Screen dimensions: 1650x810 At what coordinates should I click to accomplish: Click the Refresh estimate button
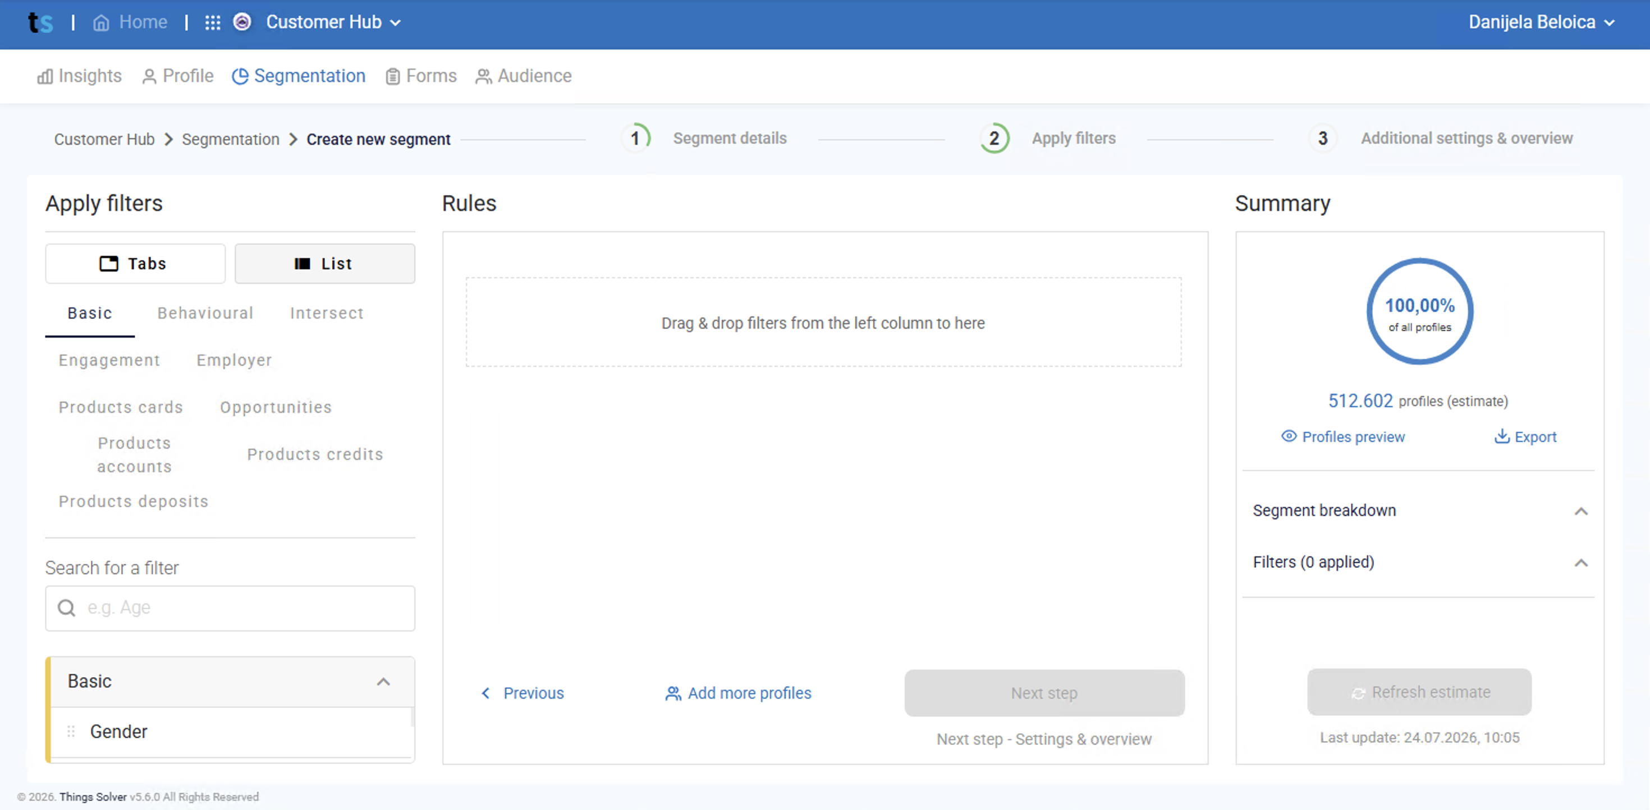(1419, 693)
